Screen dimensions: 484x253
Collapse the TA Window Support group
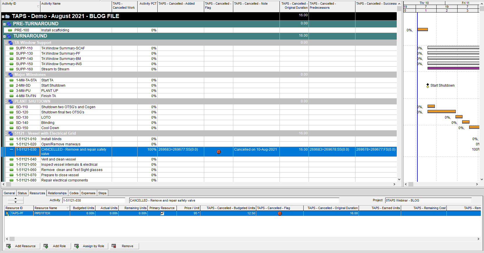6,43
